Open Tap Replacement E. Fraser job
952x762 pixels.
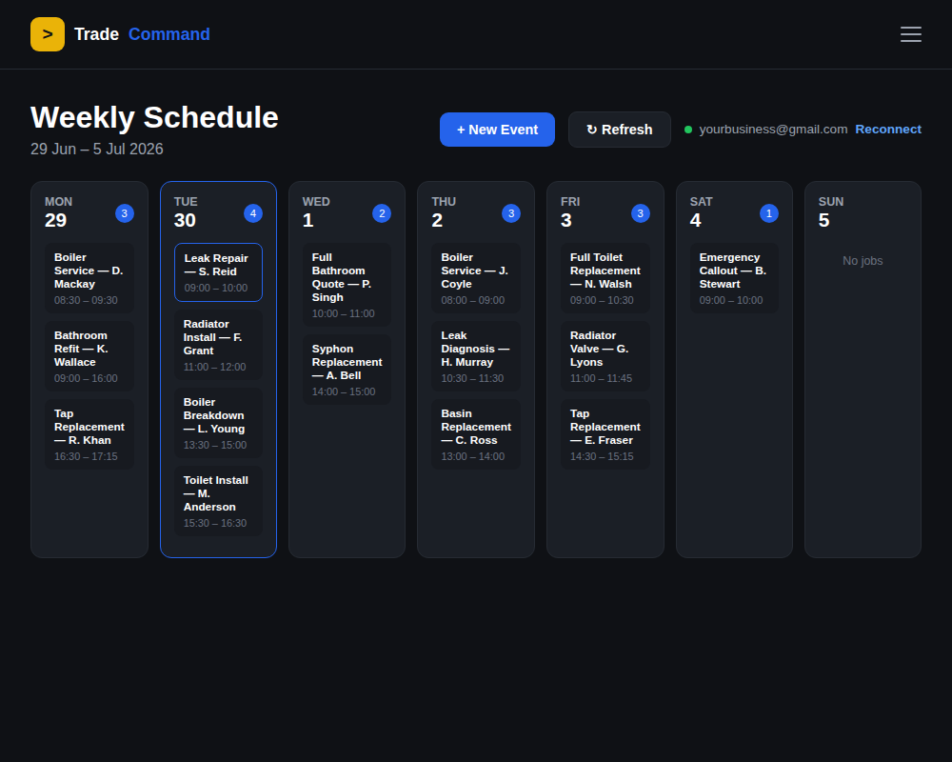[x=605, y=434]
